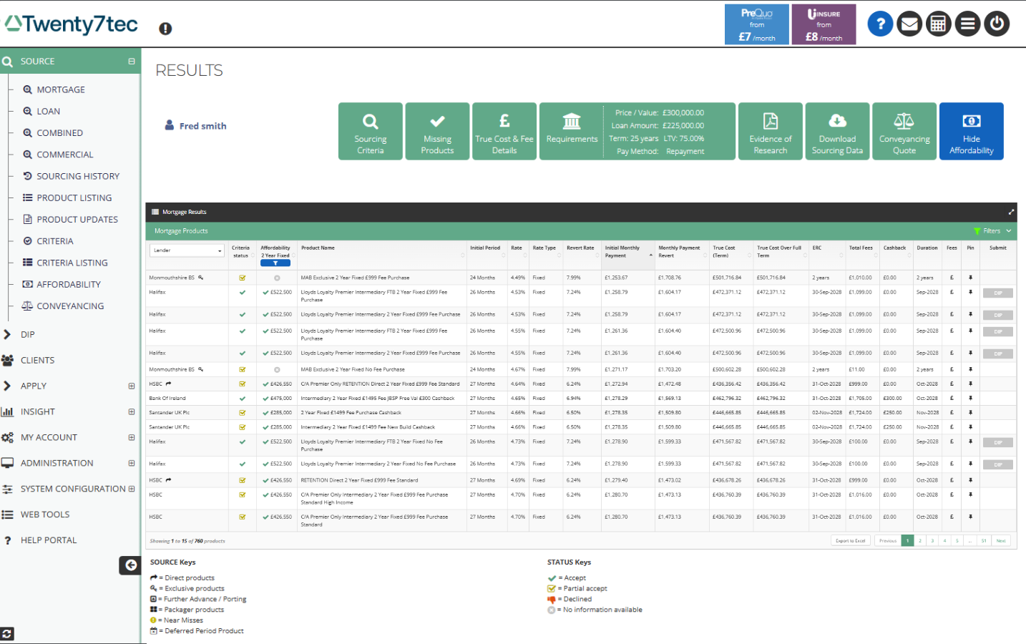Expand the DIP sidebar section
Image resolution: width=1026 pixels, height=644 pixels.
coord(7,334)
